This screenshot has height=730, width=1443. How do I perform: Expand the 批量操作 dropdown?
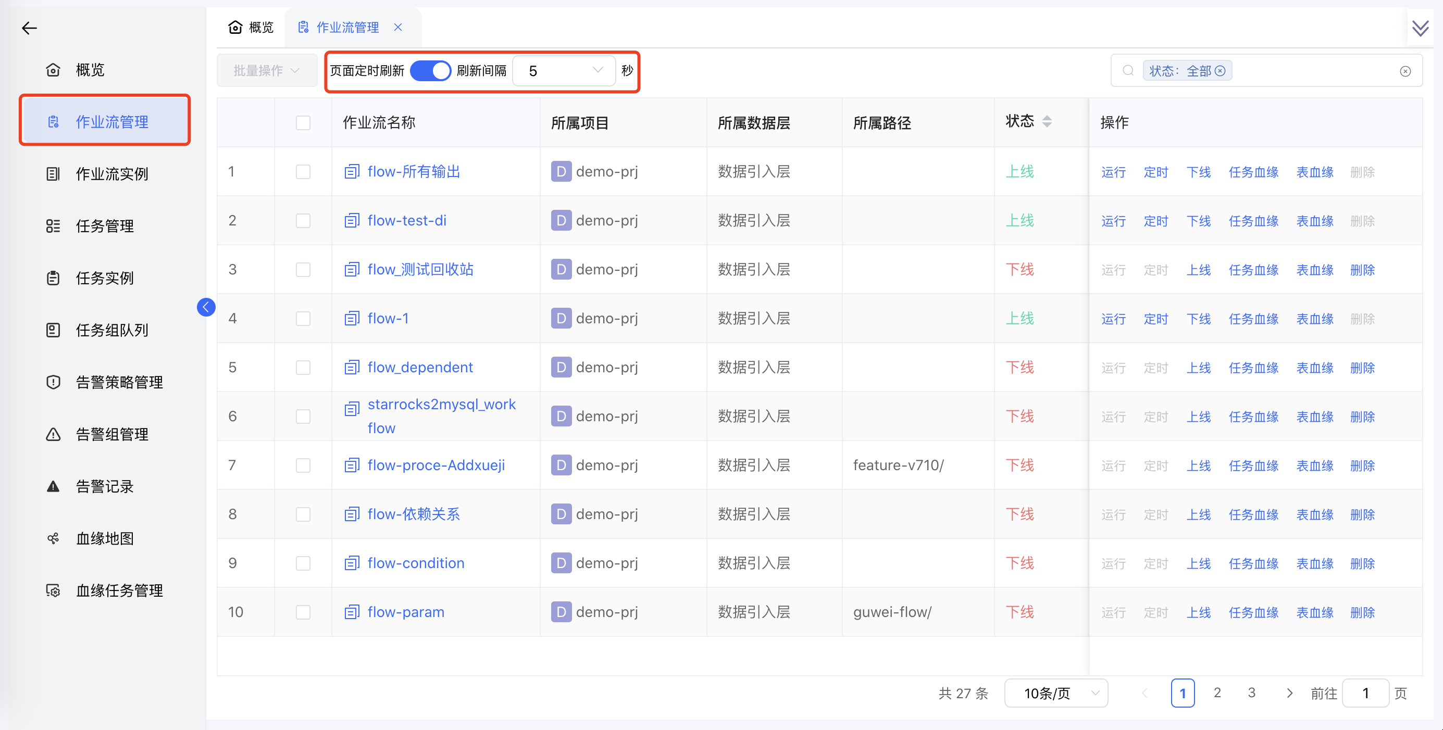tap(267, 70)
